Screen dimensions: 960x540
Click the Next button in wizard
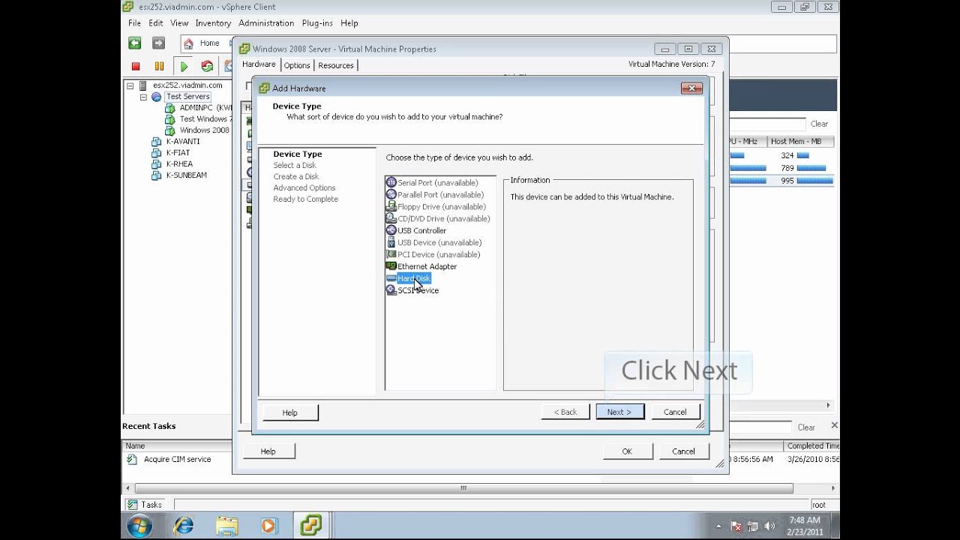pos(619,412)
